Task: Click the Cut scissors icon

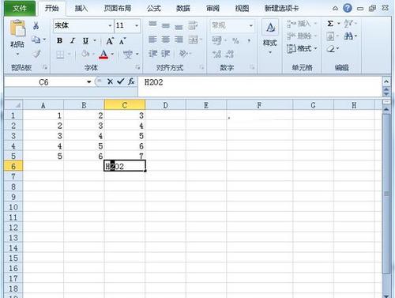Action: [x=36, y=25]
